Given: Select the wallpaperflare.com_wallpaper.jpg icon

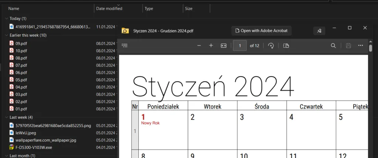Looking at the screenshot, I should point(11,140).
